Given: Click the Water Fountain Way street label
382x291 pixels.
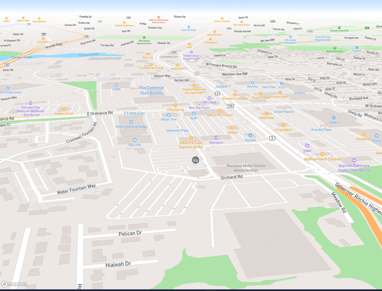Looking at the screenshot, I should [x=76, y=189].
